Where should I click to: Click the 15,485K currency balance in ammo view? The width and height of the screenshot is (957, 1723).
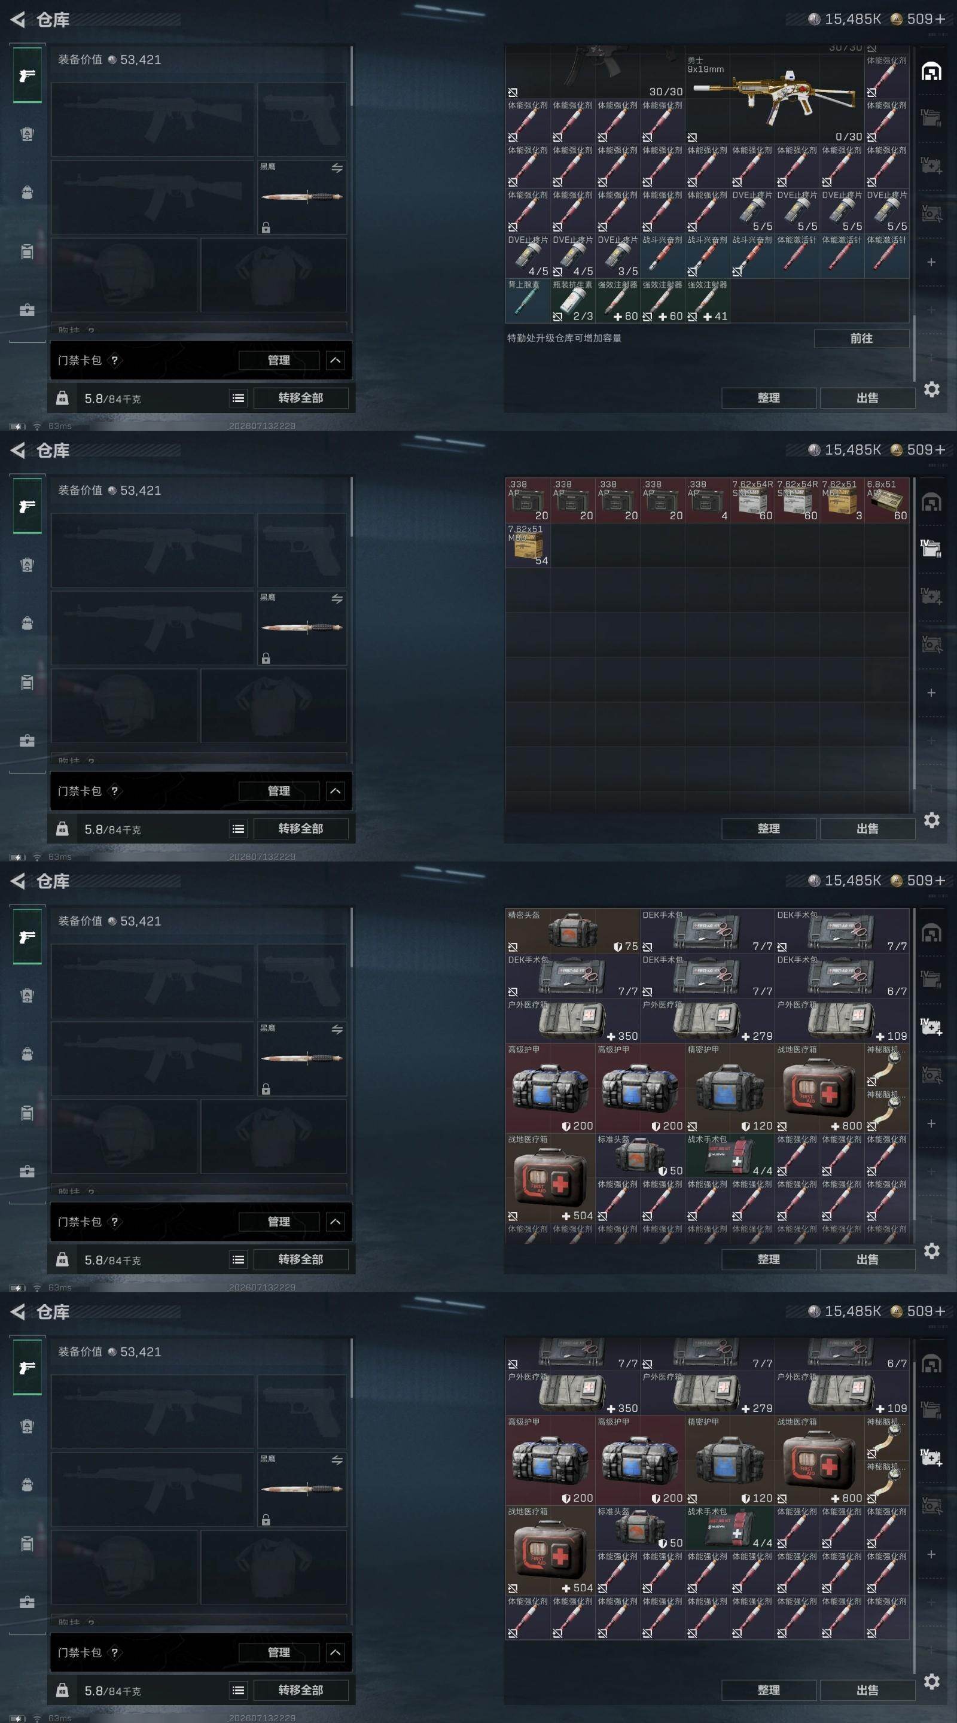845,450
